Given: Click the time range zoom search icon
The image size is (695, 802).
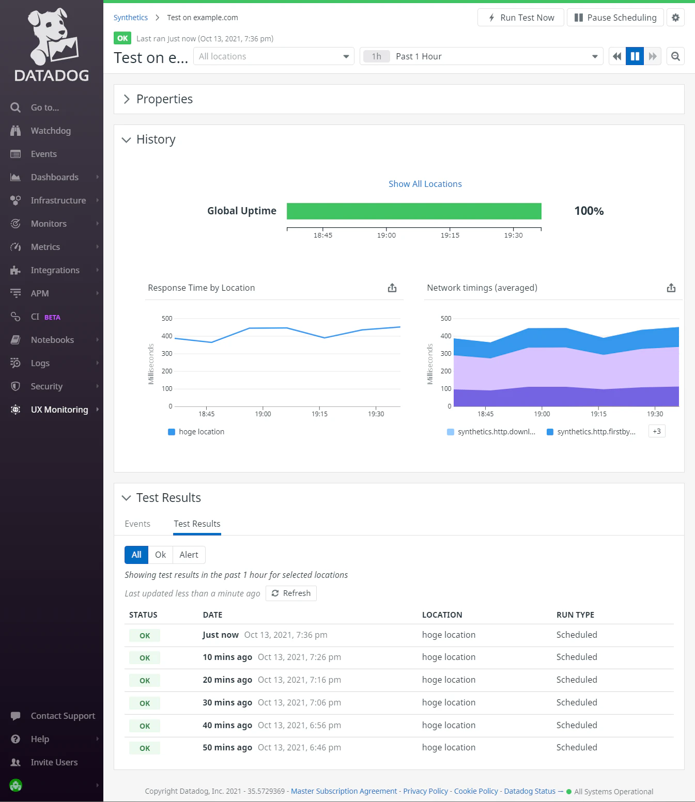Looking at the screenshot, I should coord(675,56).
